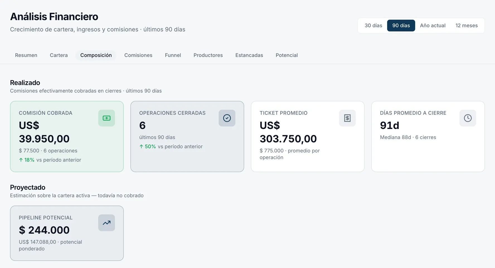The width and height of the screenshot is (495, 268).
Task: Click "Comisiones efectivamente cobradas en cierres" subtitle
Action: (66, 91)
